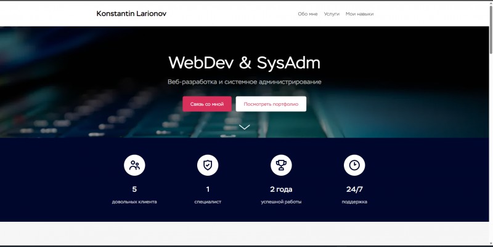Click the trophy icon
The height and width of the screenshot is (247, 493).
[x=281, y=165]
